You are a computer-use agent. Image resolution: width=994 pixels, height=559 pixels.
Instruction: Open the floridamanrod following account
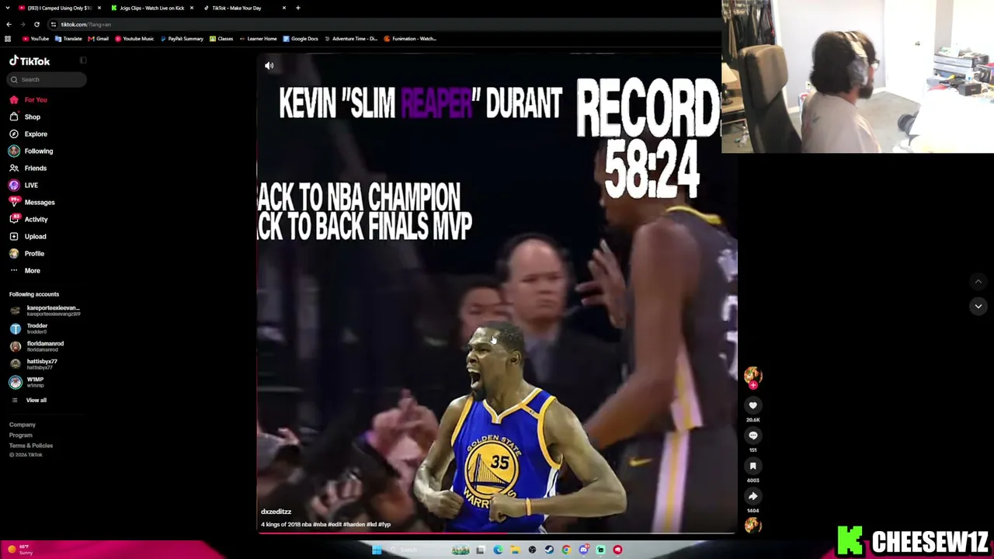click(x=37, y=346)
